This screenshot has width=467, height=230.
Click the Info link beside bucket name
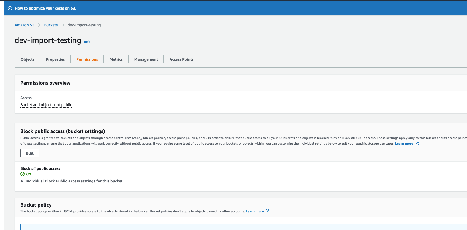point(87,42)
